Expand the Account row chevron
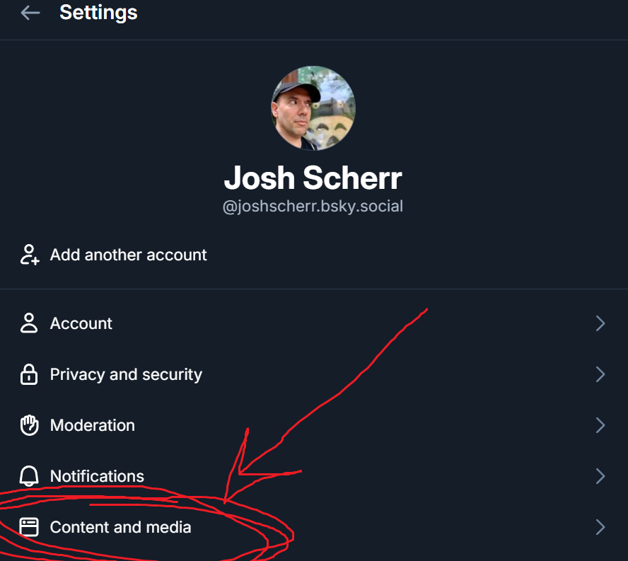 point(600,323)
